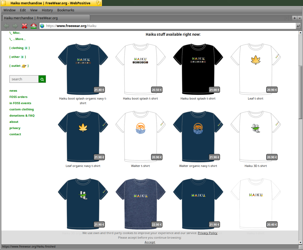Open the Bookmarks menu
303x250 pixels.
[x=66, y=10]
